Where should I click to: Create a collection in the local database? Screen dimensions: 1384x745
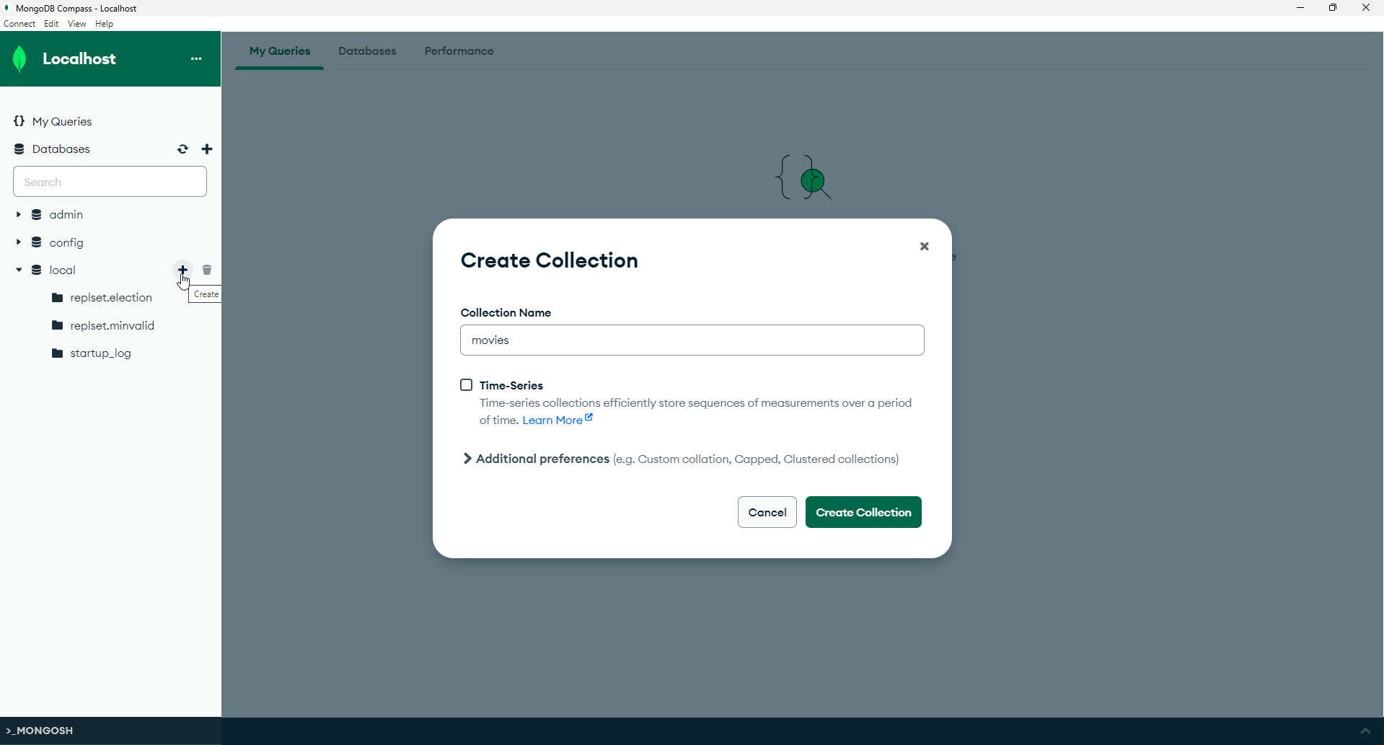pos(182,270)
